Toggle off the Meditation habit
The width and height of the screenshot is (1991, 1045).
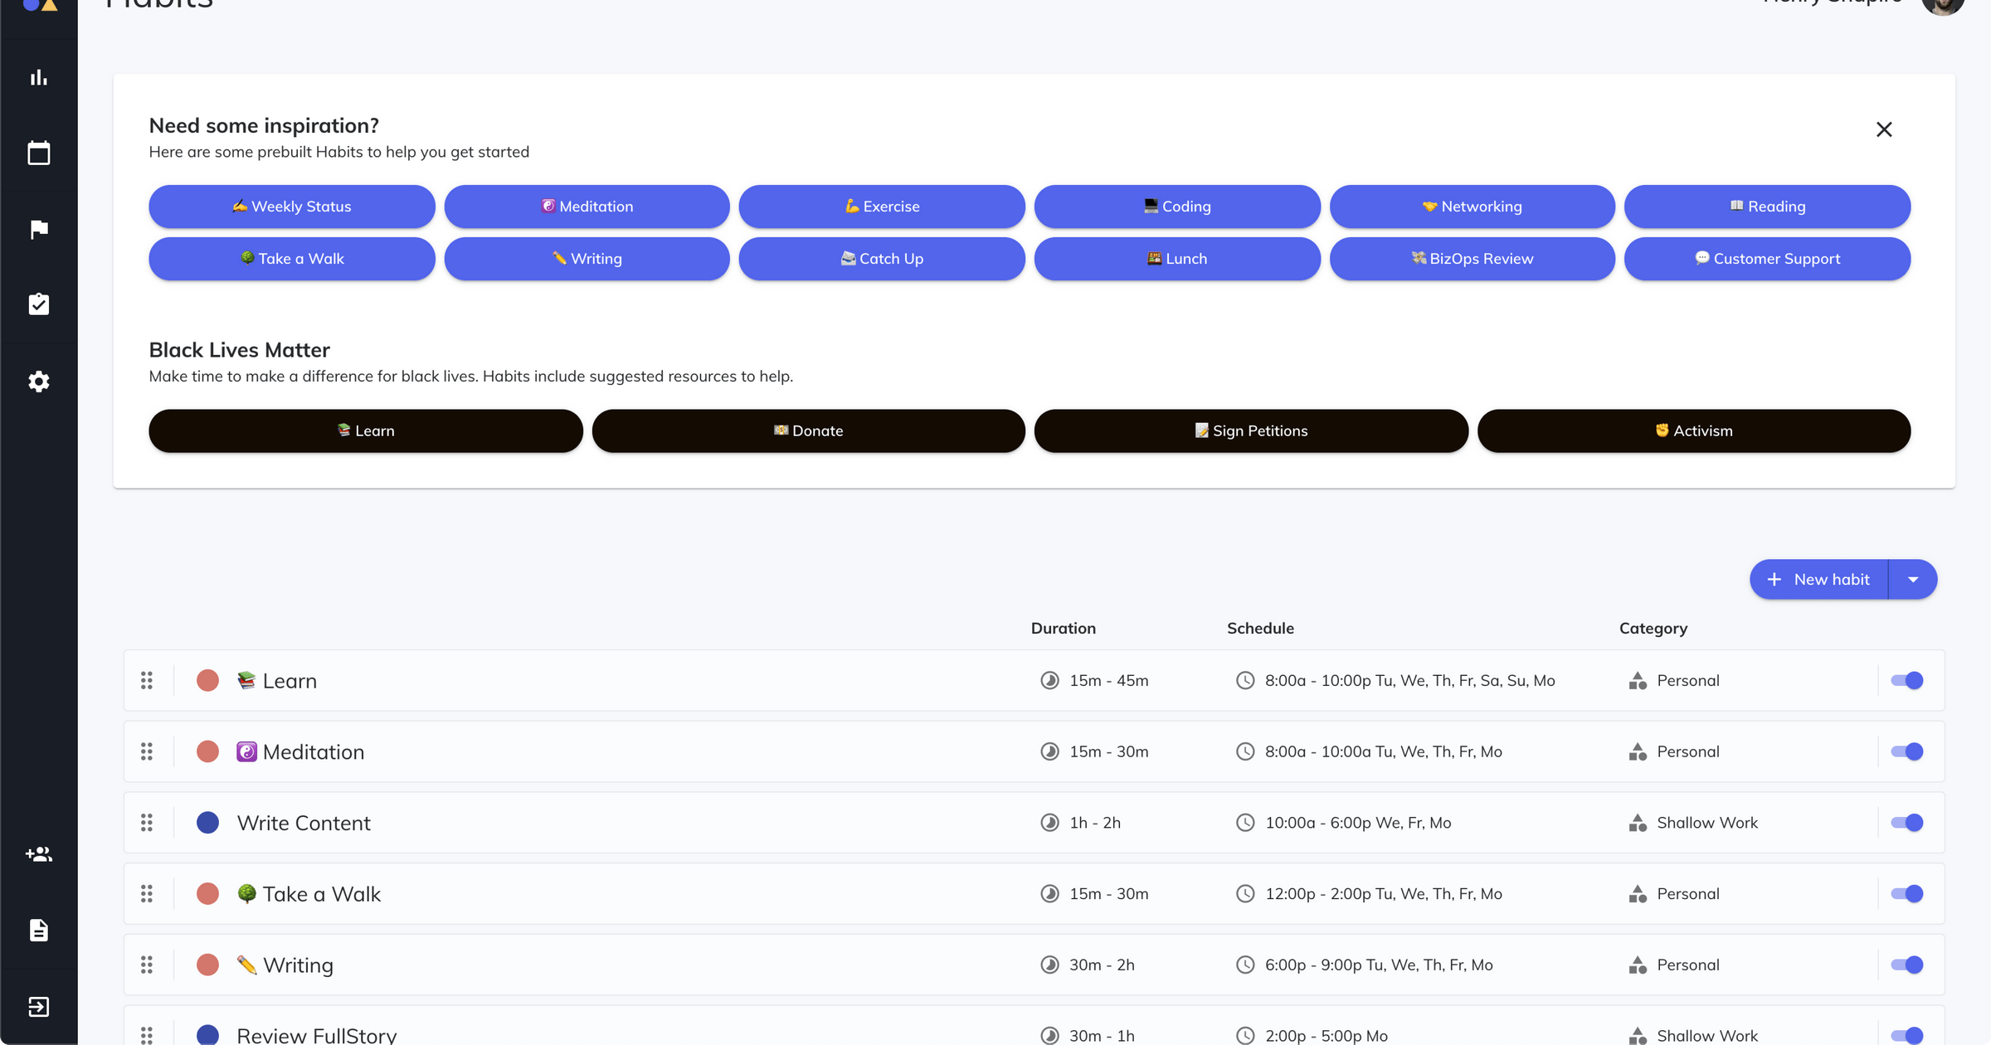(x=1906, y=751)
